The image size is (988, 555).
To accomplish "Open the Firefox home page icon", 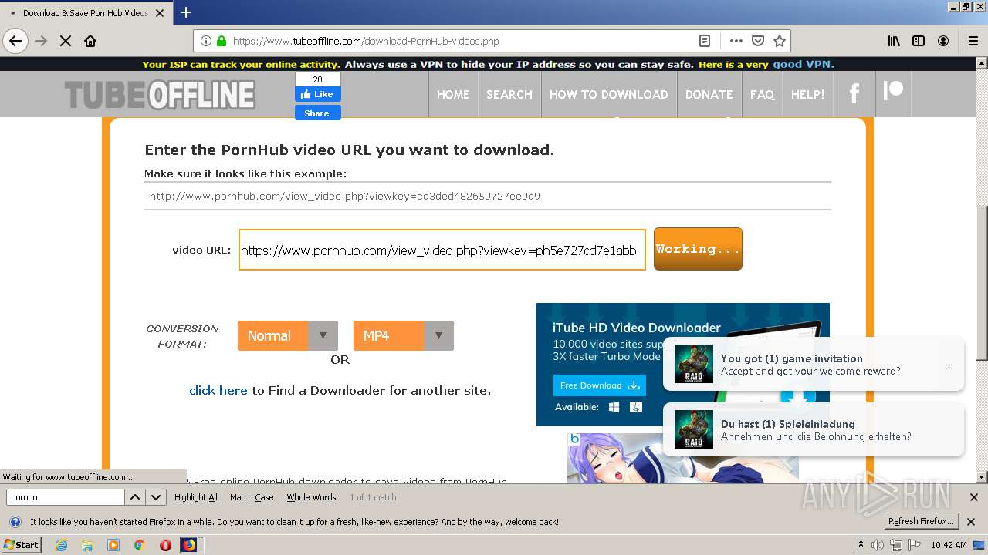I will coord(90,41).
